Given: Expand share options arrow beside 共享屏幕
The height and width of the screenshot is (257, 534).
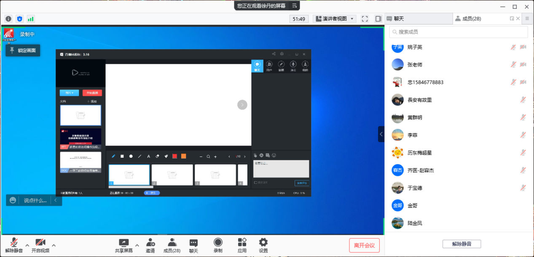Looking at the screenshot, I should tap(137, 245).
